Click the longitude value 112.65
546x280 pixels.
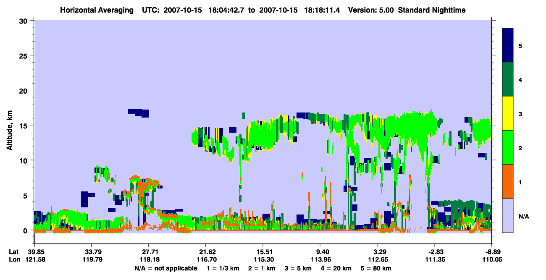pos(377,259)
